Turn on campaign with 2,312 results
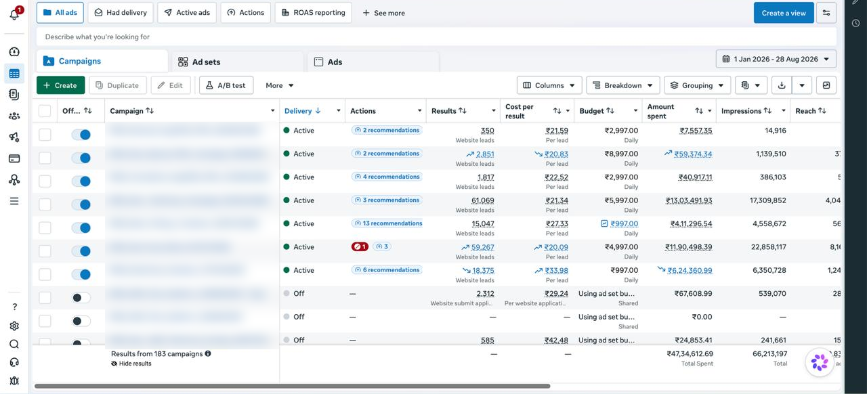 (81, 298)
